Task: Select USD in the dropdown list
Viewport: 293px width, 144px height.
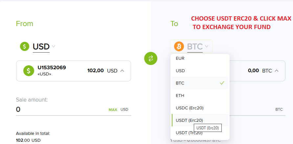Action: click(180, 71)
